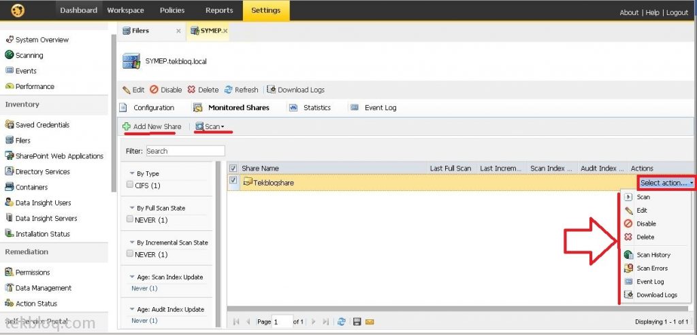Click the Data Management icon
697x335 pixels.
click(x=10, y=287)
